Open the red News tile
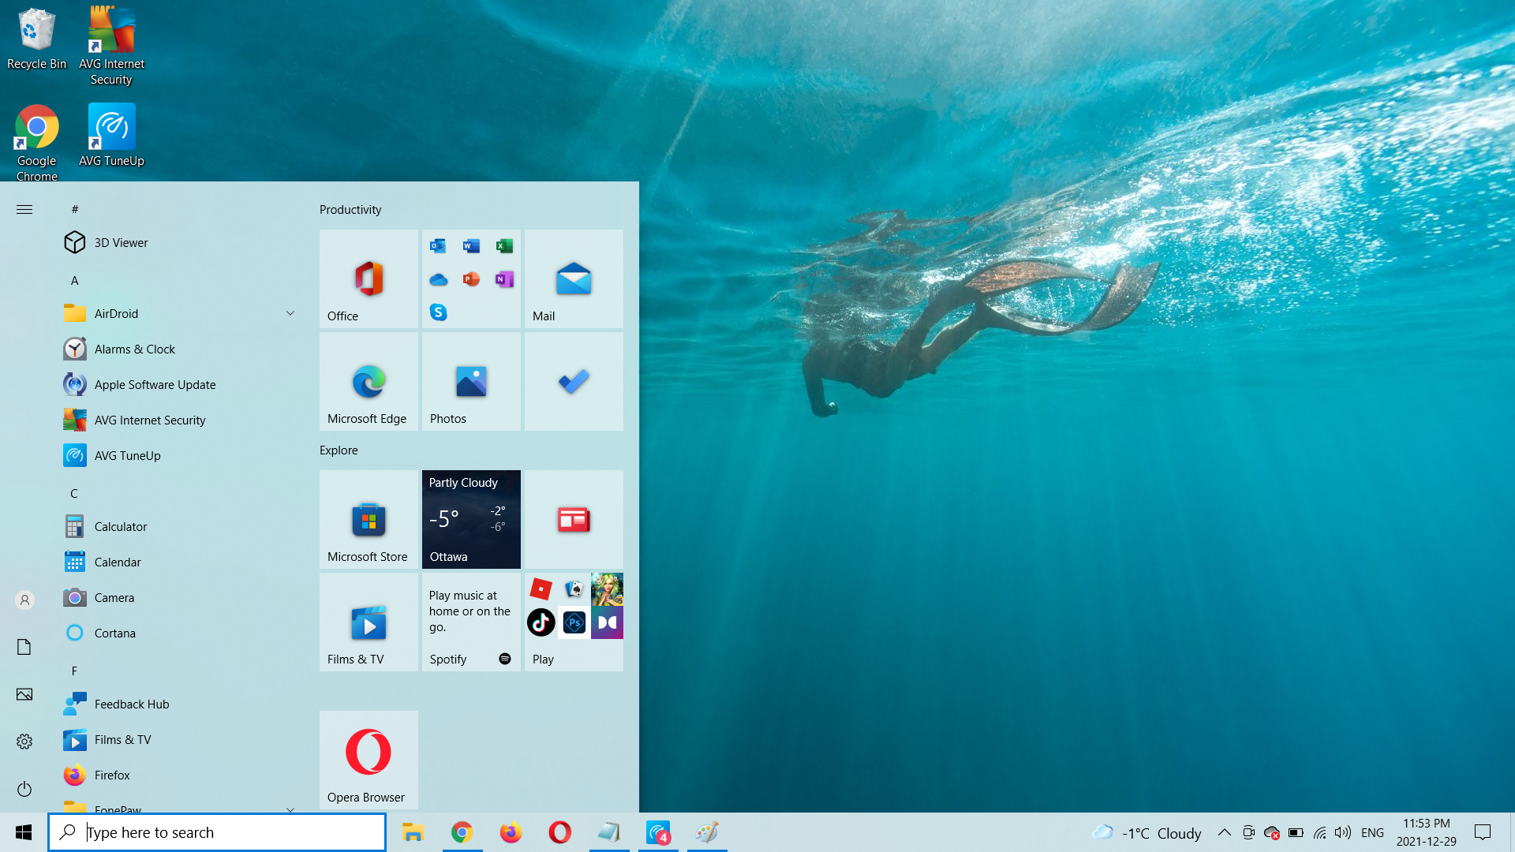This screenshot has height=852, width=1515. (574, 519)
